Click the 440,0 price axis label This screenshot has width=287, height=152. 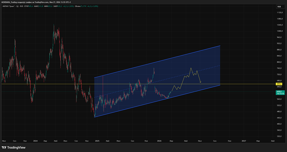[280, 118]
